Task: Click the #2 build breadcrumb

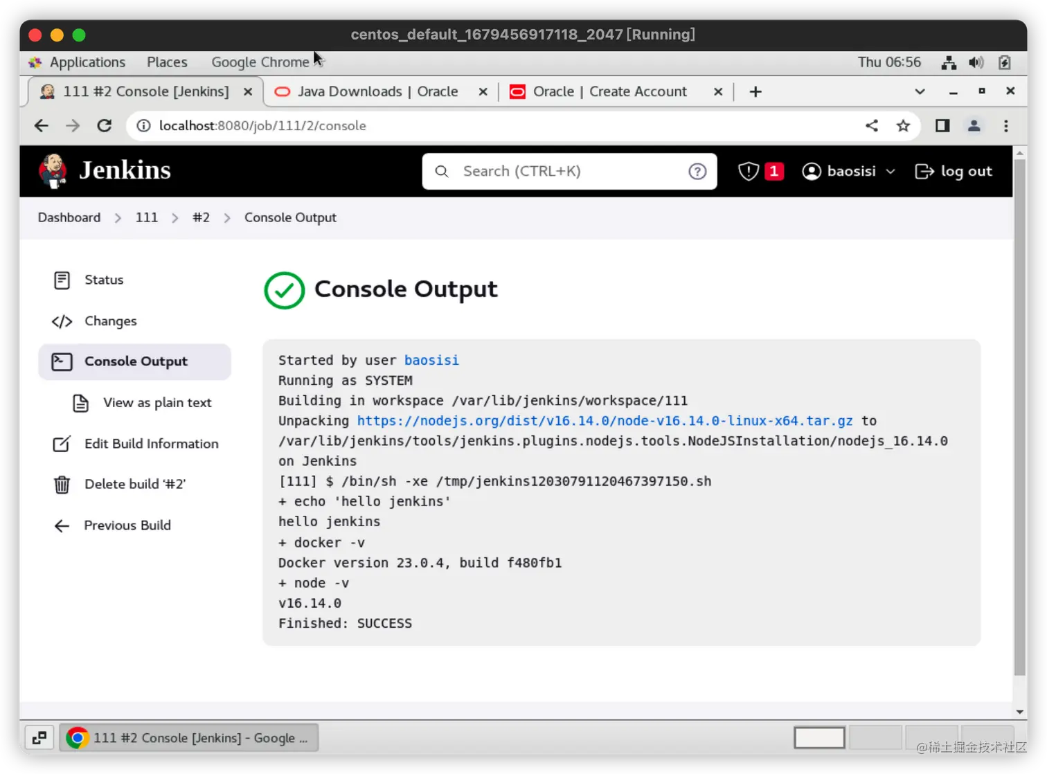Action: 201,217
